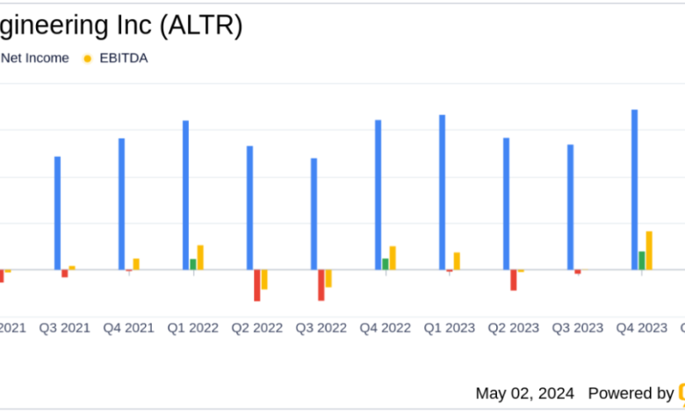This screenshot has height=412, width=685.
Task: Click the red net loss bar for Q3 2021
Action: point(65,273)
